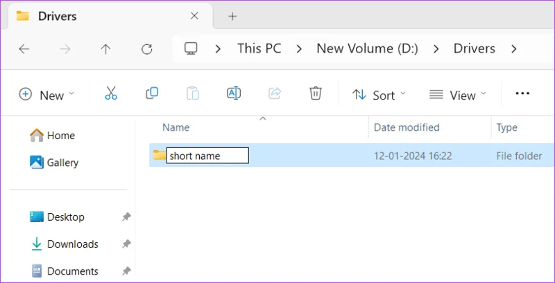This screenshot has width=555, height=283.
Task: Unpin Downloads using its pin icon
Action: (x=126, y=244)
